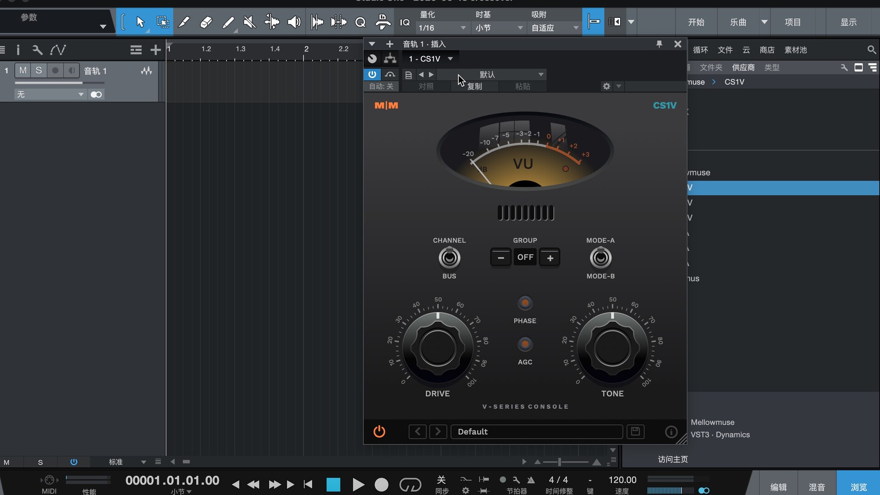Flip the MODE-A/MODE-B switch
Image resolution: width=880 pixels, height=495 pixels.
point(600,258)
